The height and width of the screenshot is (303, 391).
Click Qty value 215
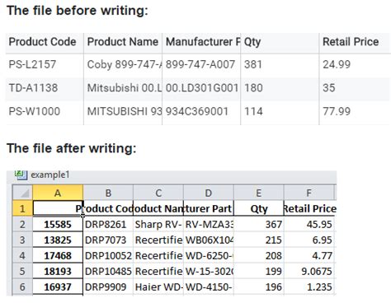pos(259,240)
